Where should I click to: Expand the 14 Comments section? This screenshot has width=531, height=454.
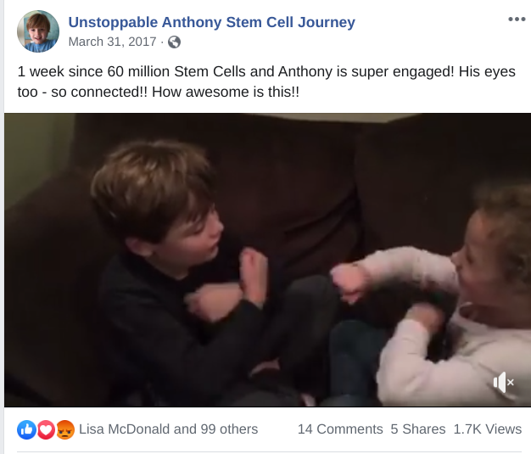[339, 429]
